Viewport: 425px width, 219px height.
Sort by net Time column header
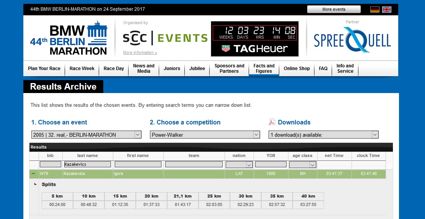334,155
